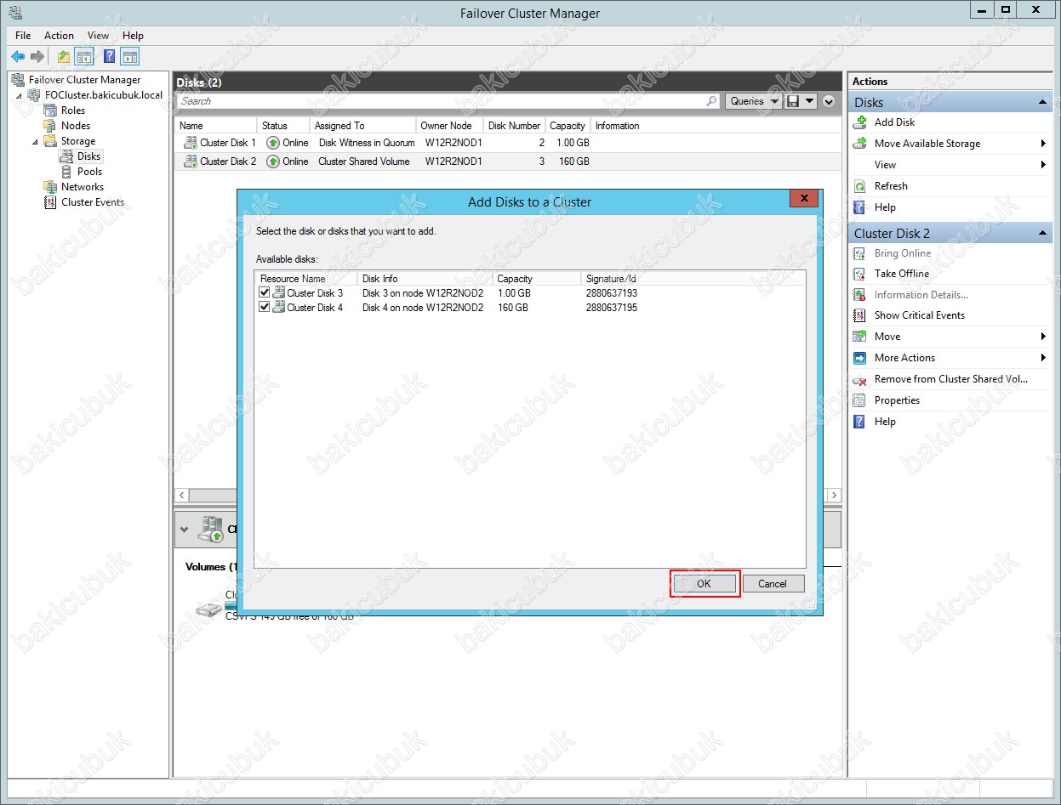The height and width of the screenshot is (805, 1061).
Task: Click the Signature/Id header in the dialog
Action: click(x=611, y=279)
